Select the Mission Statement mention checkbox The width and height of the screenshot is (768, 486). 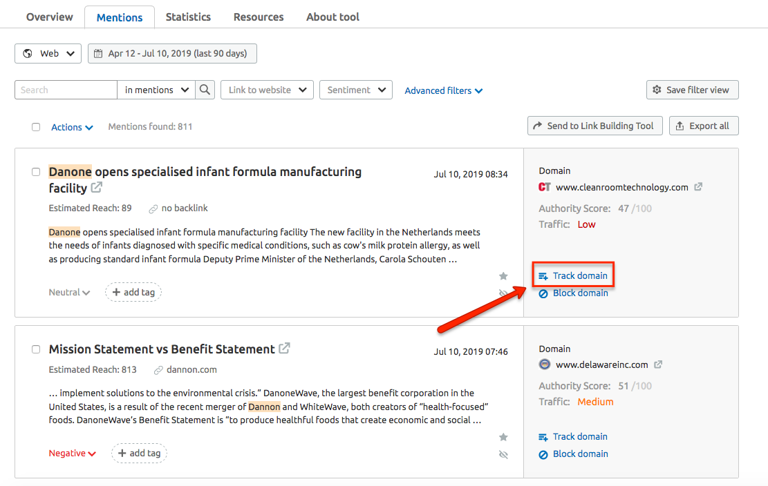(x=36, y=349)
